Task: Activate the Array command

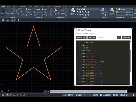Action: point(44,15)
